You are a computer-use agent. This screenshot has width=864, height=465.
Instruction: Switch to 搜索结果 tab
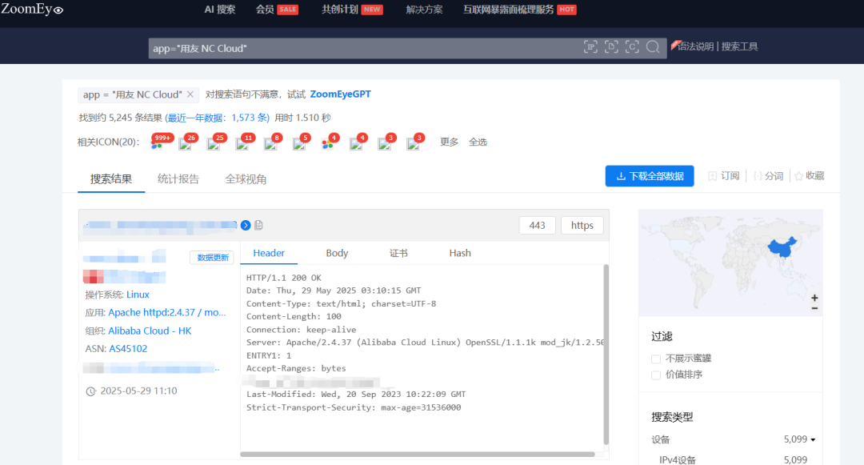point(111,179)
